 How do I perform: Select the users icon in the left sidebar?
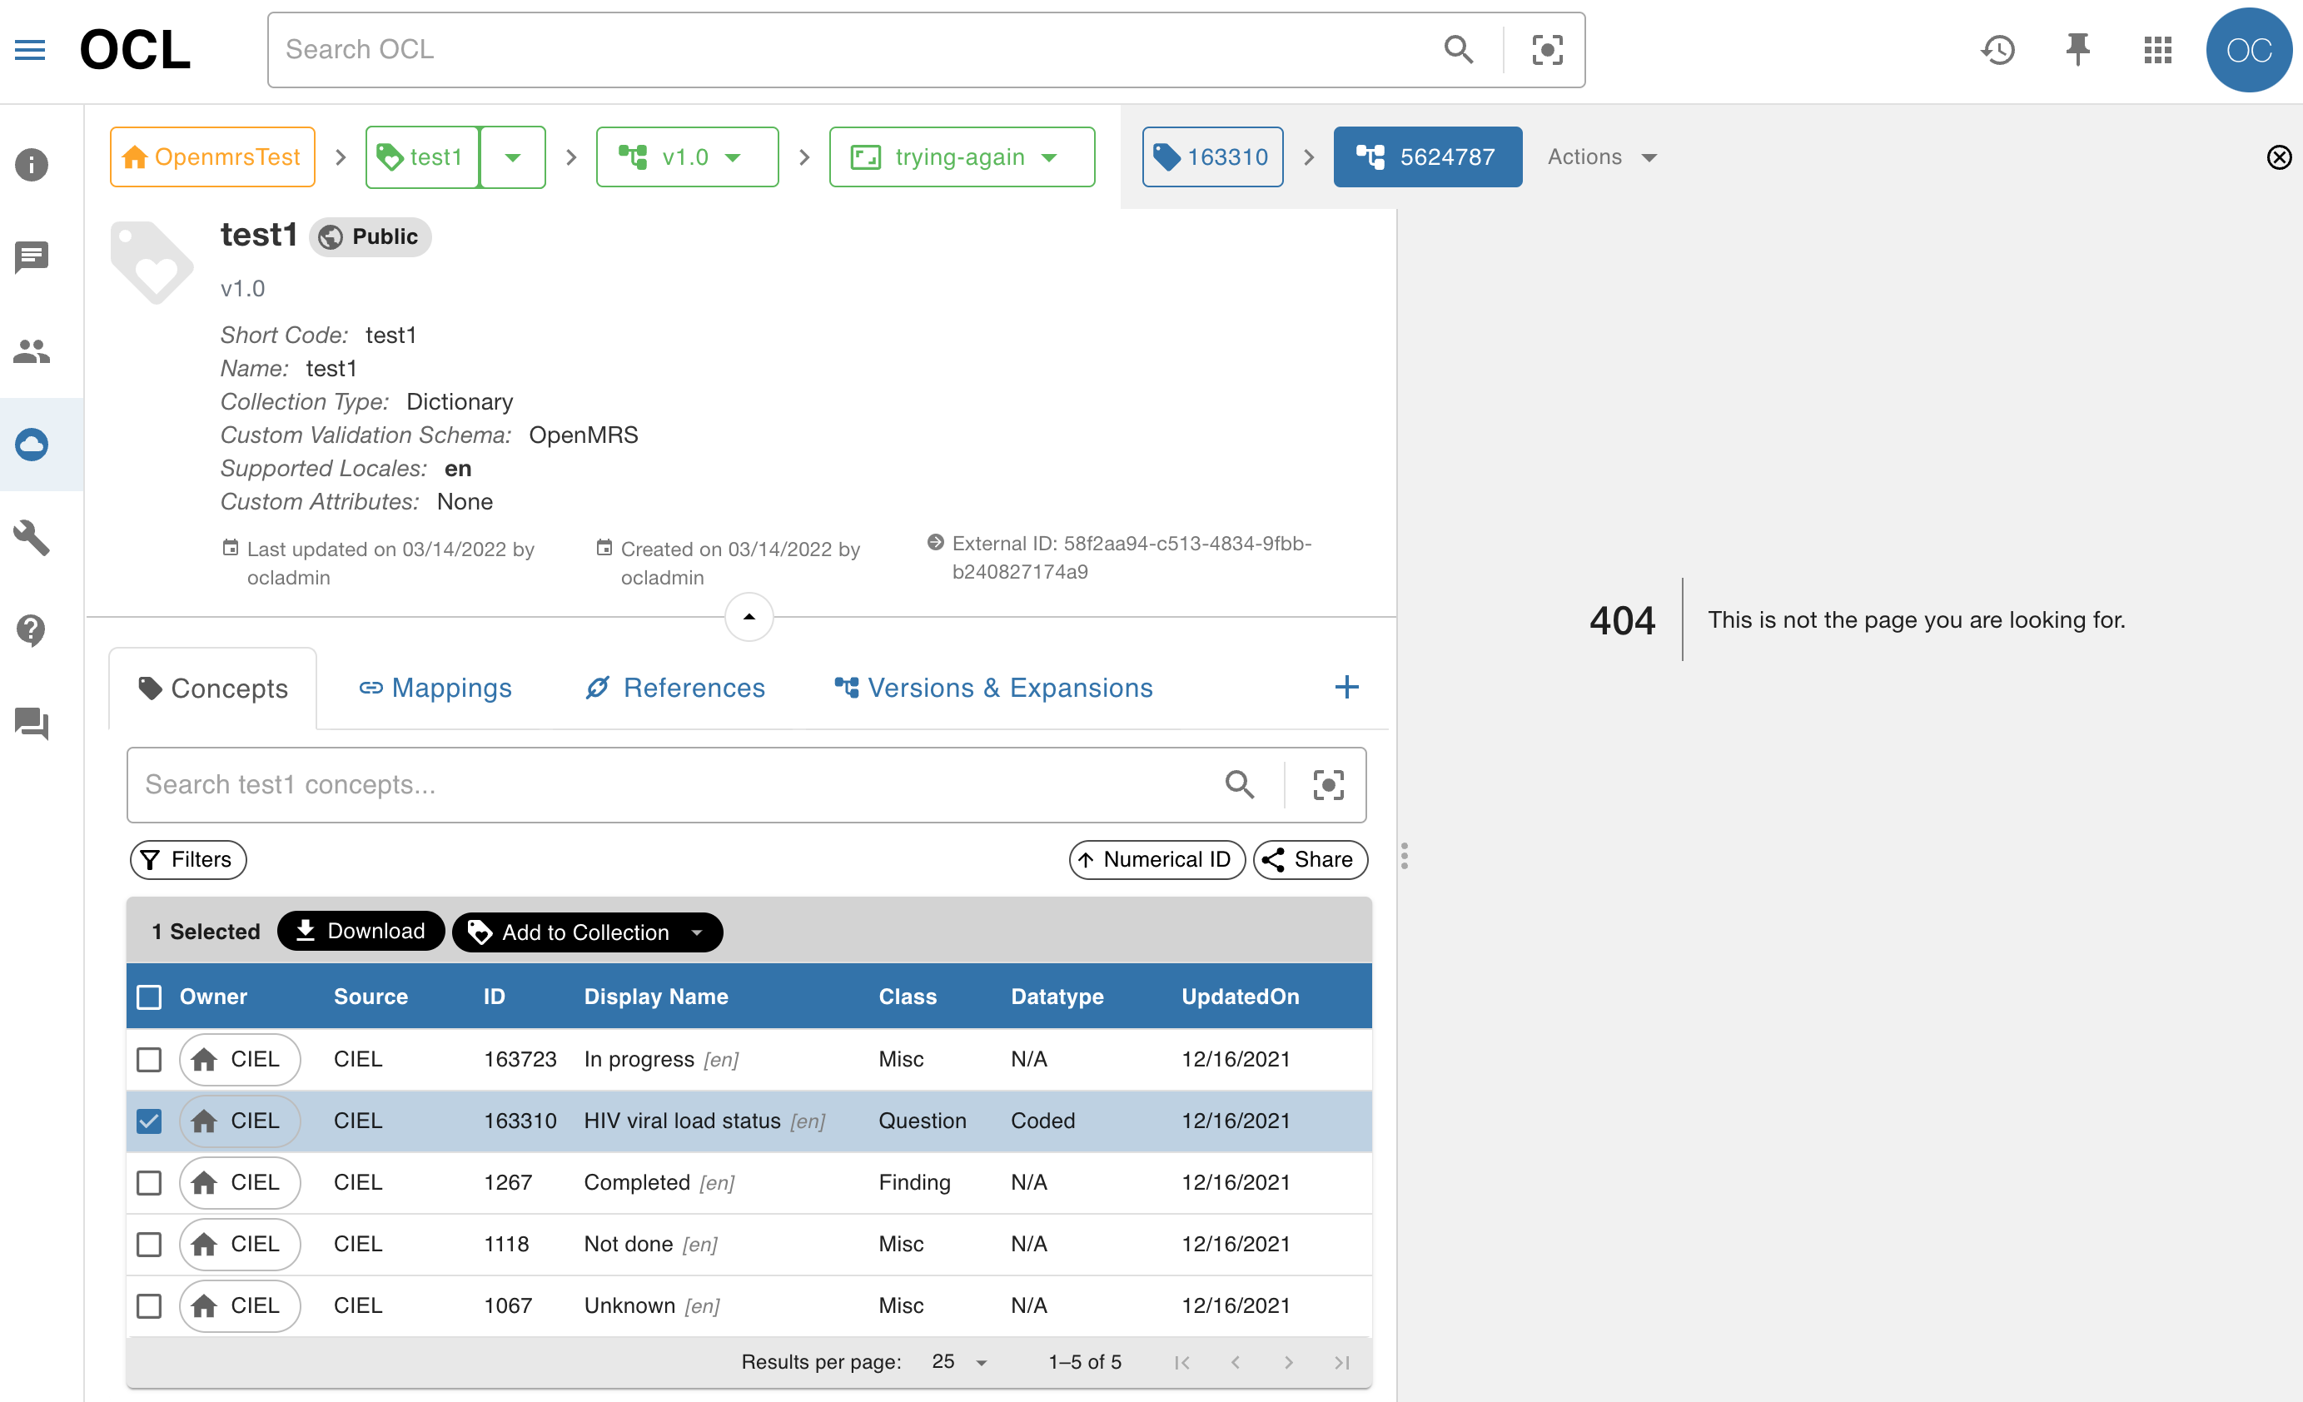31,351
